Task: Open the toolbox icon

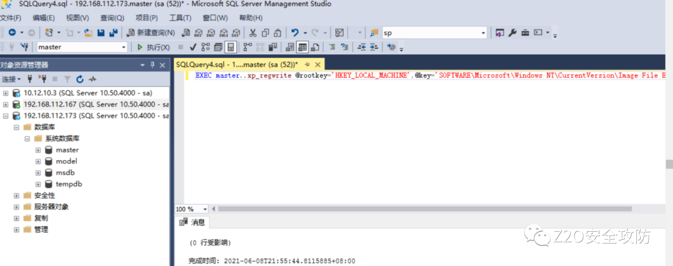Action: tap(525, 32)
